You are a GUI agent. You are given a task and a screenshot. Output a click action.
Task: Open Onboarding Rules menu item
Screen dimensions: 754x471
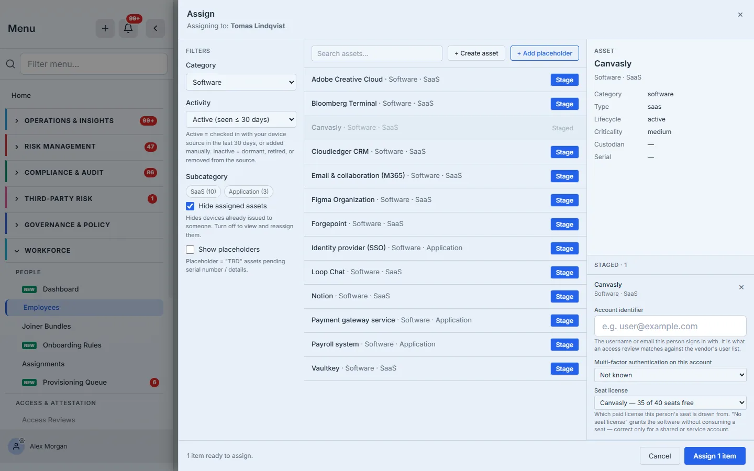pos(72,345)
